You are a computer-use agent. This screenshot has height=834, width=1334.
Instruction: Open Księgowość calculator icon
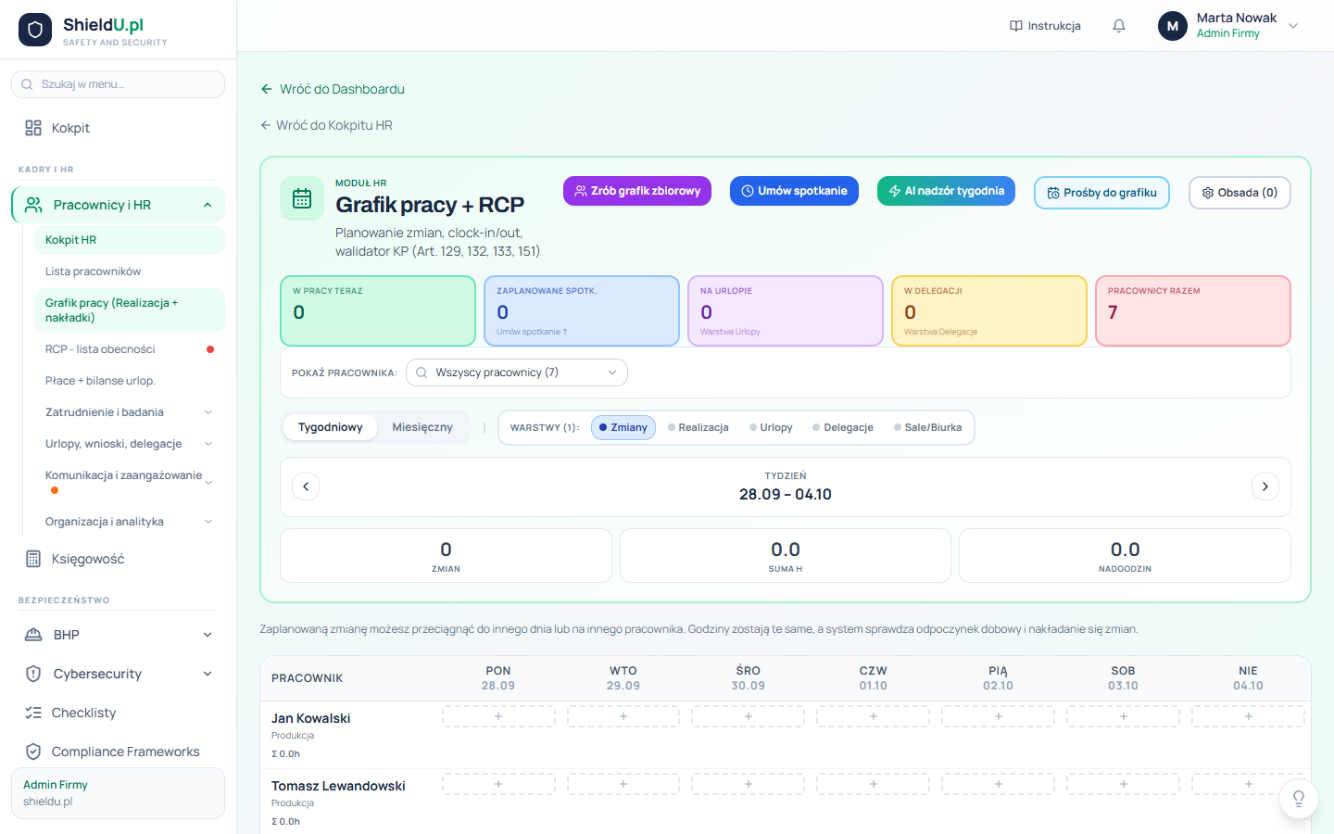click(x=33, y=559)
